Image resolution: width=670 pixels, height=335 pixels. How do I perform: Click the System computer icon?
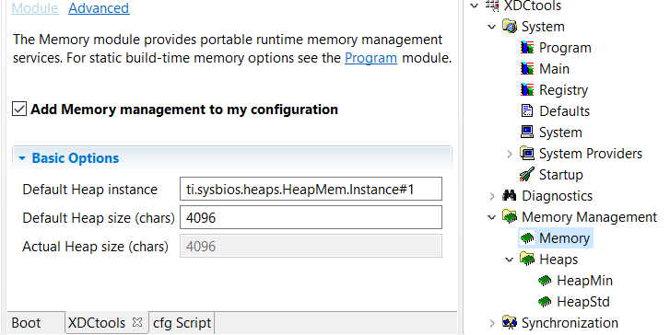[x=527, y=132]
